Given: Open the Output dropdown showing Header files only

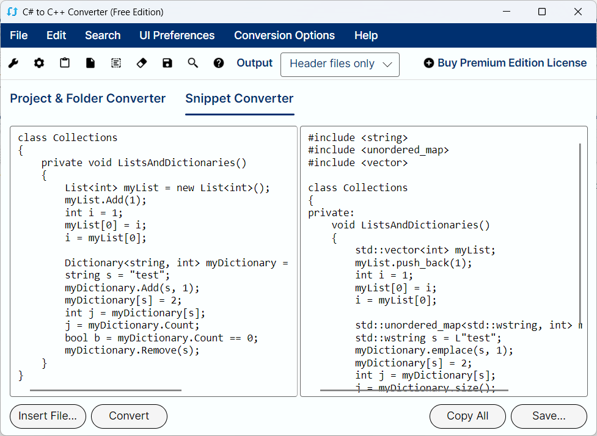Looking at the screenshot, I should pos(340,65).
